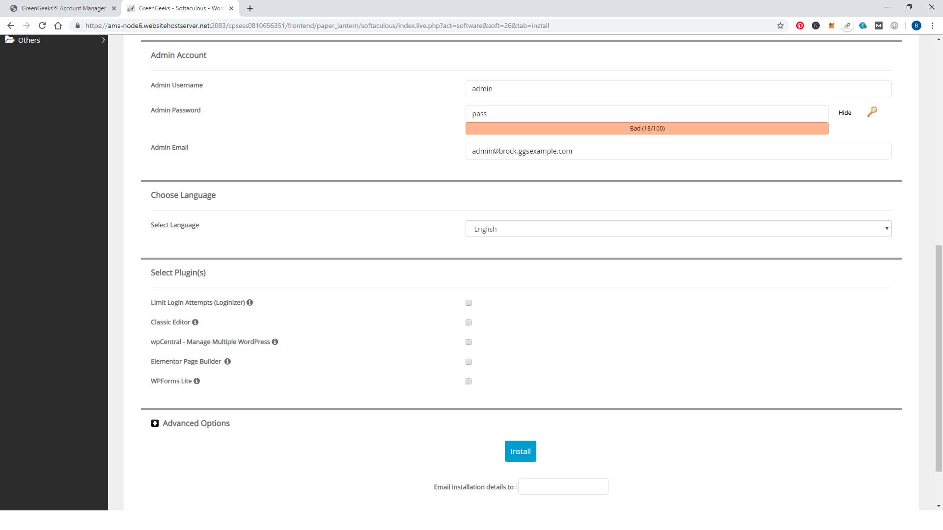Open a new browser tab
This screenshot has height=530, width=943.
point(250,8)
